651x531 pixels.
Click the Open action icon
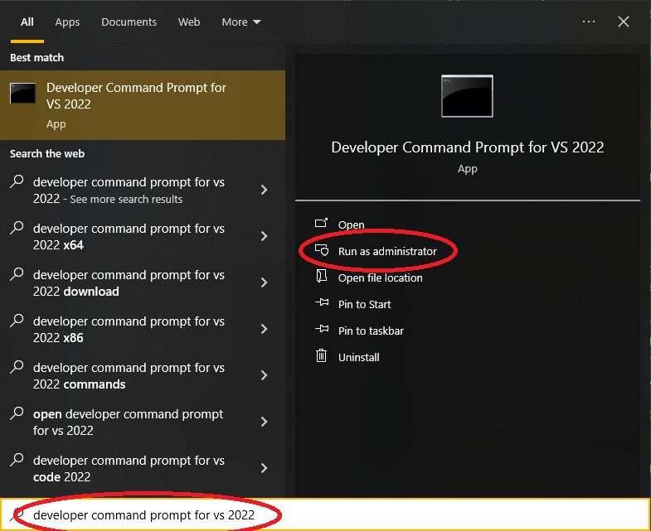tap(322, 224)
